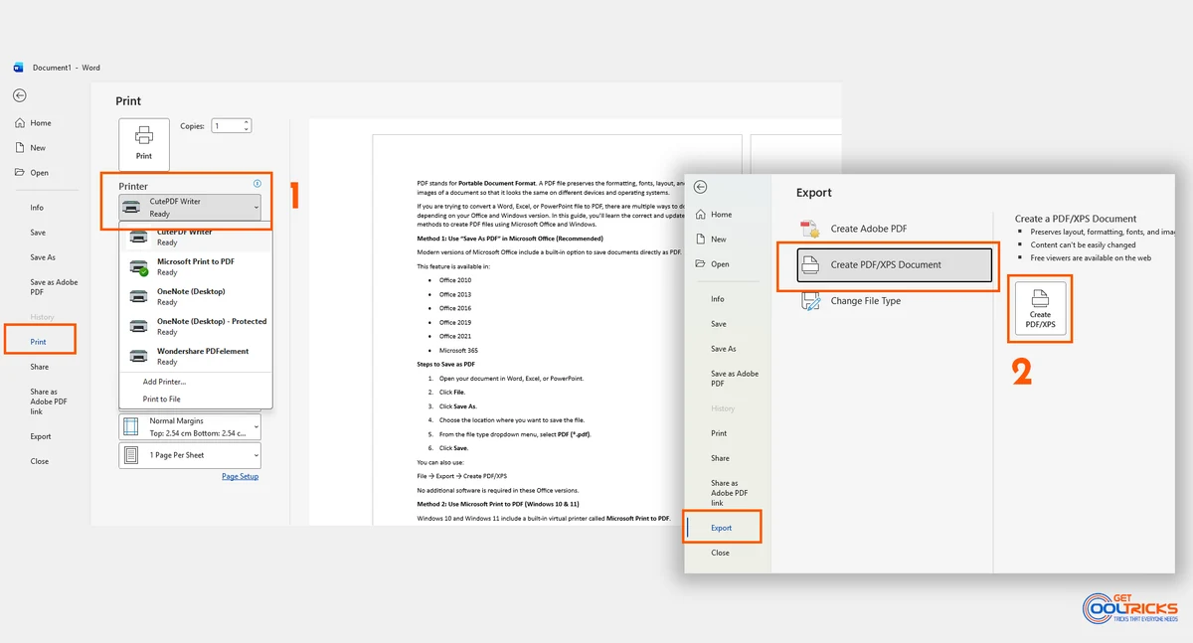
Task: Open the Page Setup link
Action: (x=240, y=477)
